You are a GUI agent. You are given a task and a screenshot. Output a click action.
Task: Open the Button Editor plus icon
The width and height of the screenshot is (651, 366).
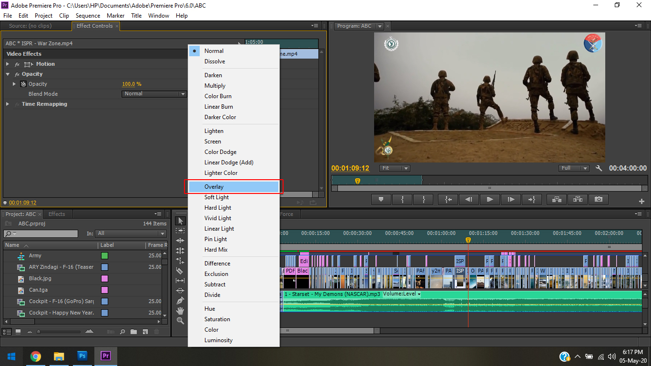pyautogui.click(x=641, y=201)
